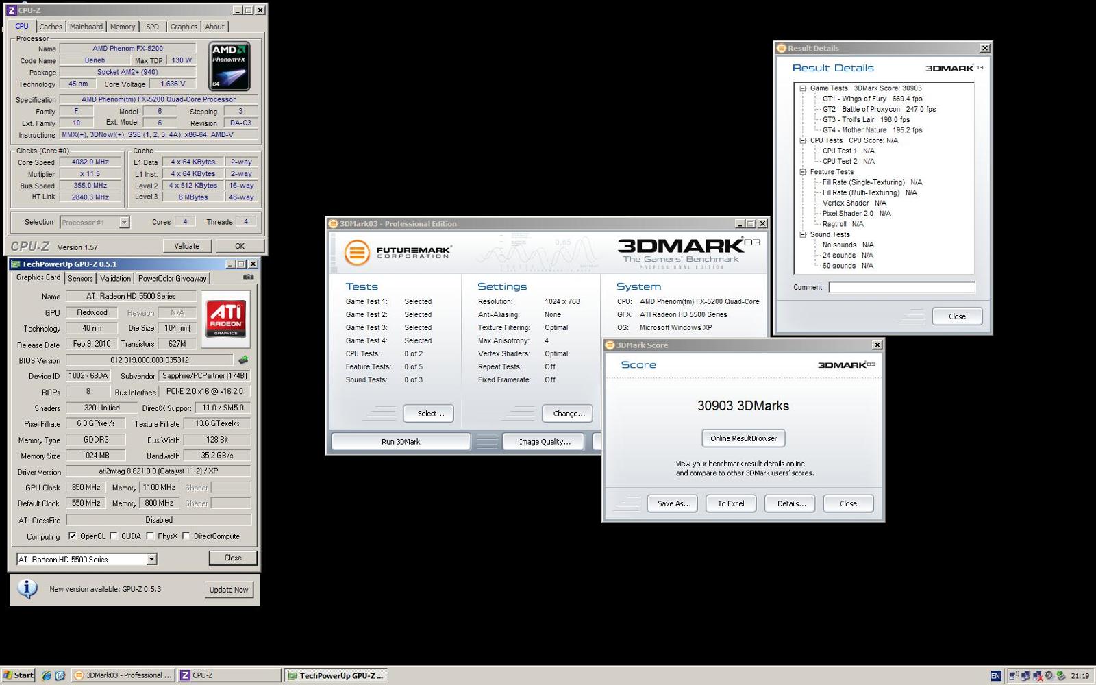Switch to the Memory tab in CPU-Z
Screen dimensions: 1096x685
(123, 27)
